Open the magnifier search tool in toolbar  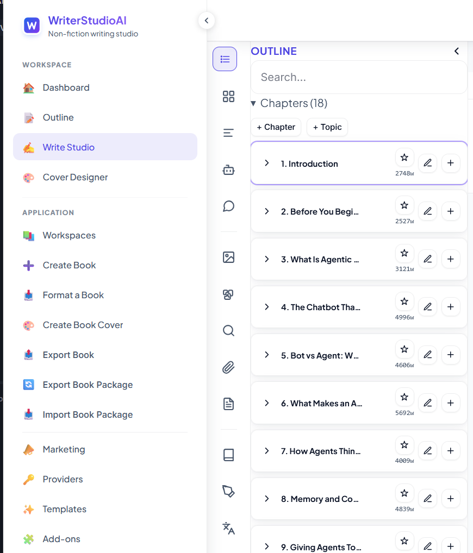coord(228,330)
